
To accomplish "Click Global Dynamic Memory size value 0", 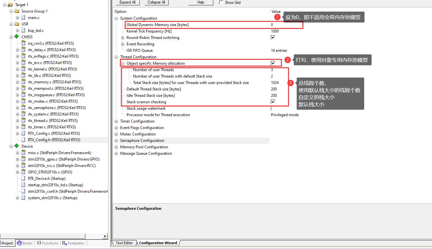I will (x=272, y=25).
